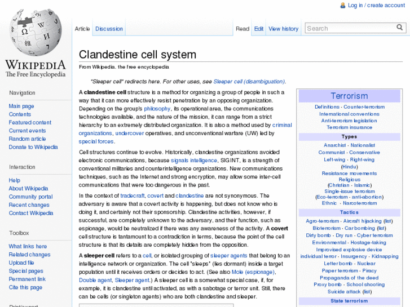Click the search magnifier icon
Viewport: 410px width, 307px height.
point(399,28)
